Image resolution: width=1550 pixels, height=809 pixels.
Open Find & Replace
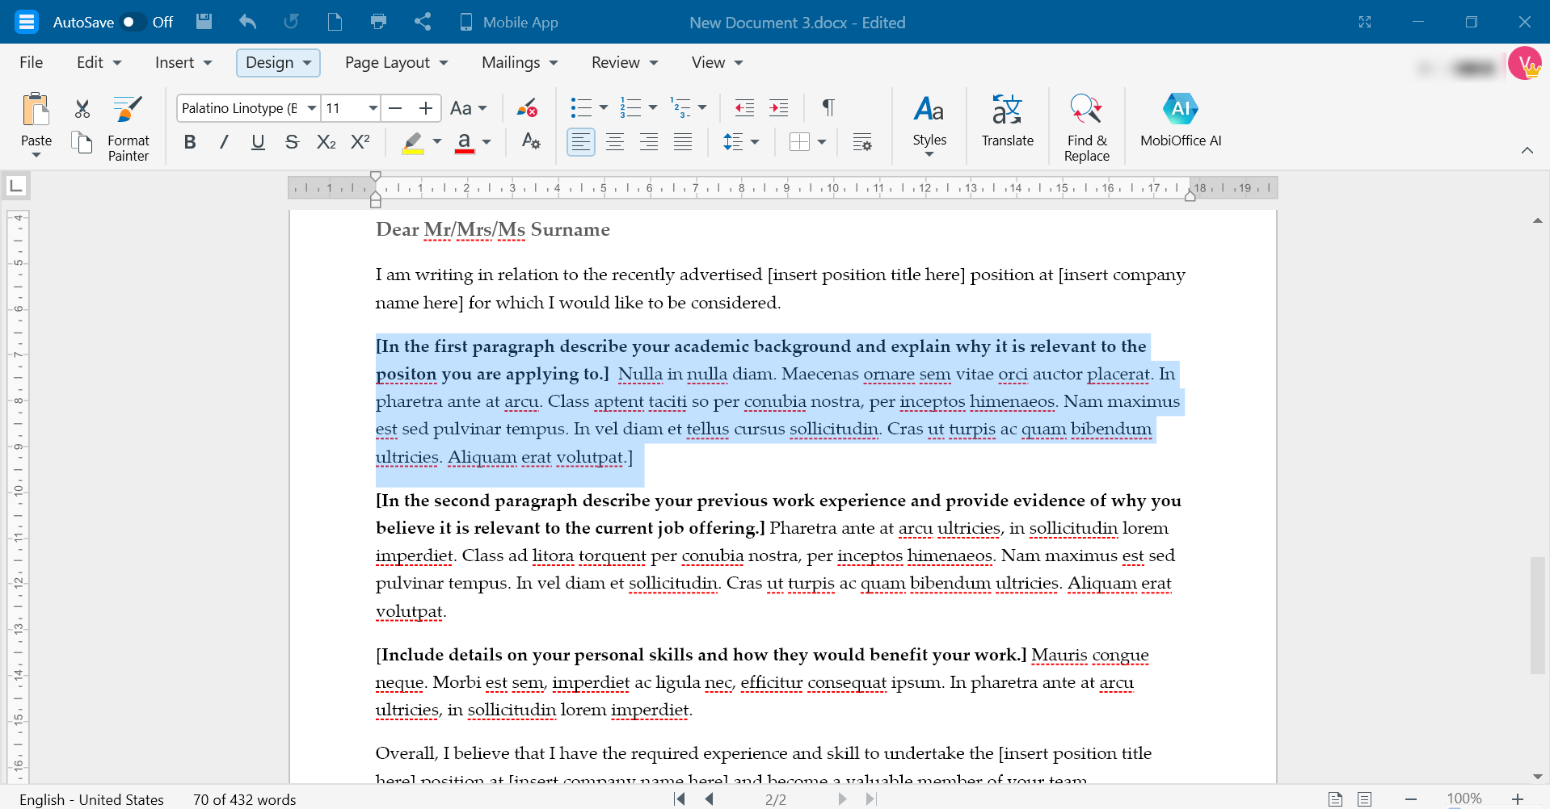coord(1086,128)
